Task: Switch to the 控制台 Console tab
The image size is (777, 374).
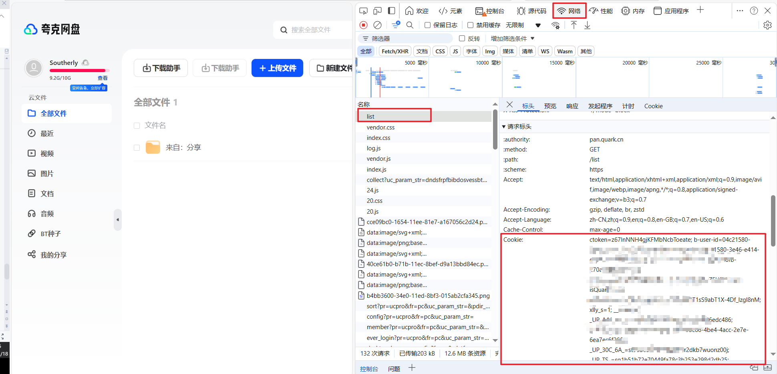Action: pyautogui.click(x=489, y=11)
